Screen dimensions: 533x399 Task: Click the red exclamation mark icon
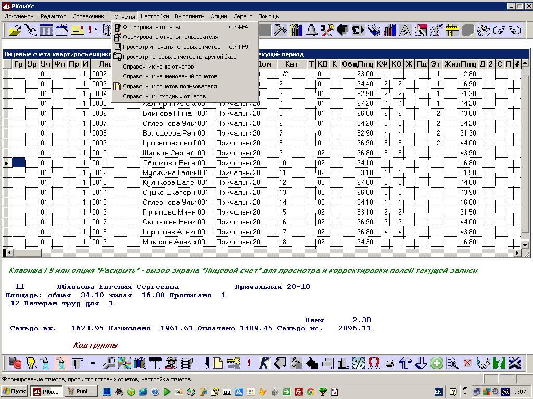(249, 363)
